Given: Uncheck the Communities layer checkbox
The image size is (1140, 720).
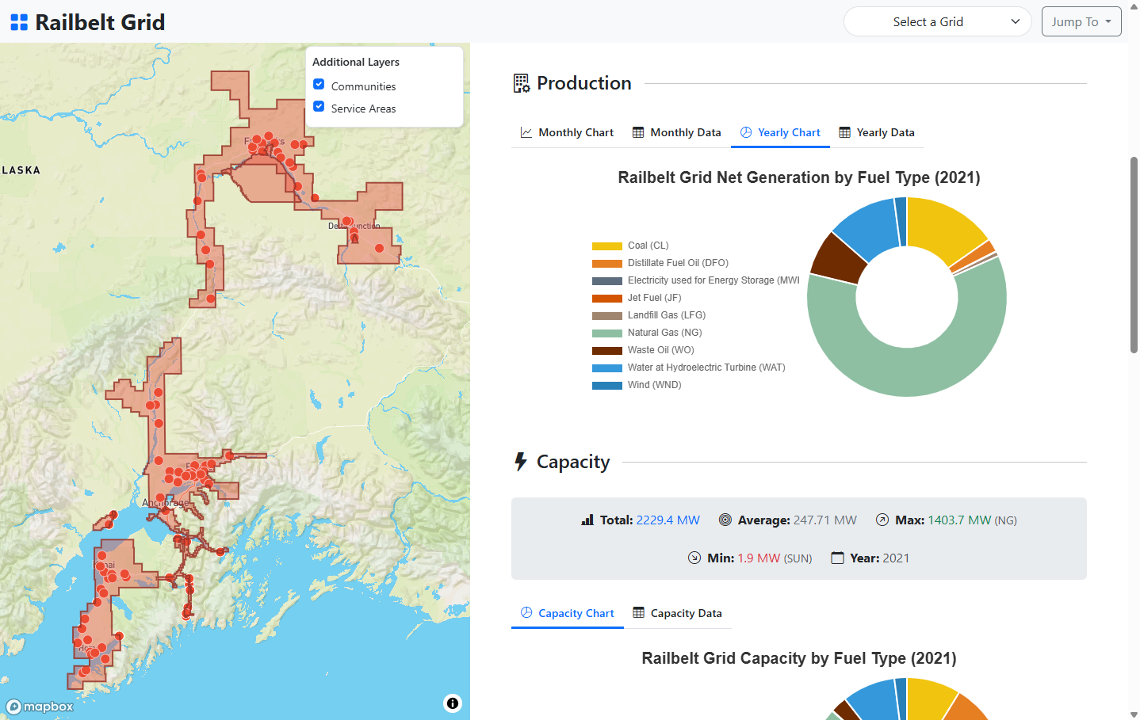Looking at the screenshot, I should (x=319, y=85).
